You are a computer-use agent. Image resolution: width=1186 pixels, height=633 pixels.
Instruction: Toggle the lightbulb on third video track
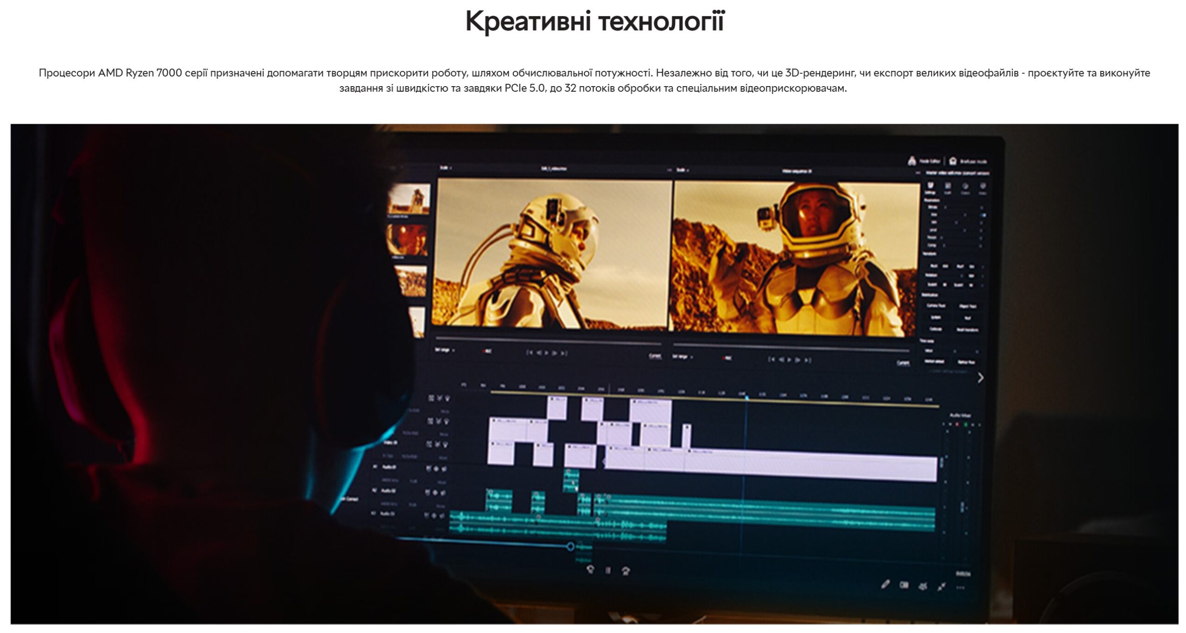[x=445, y=445]
